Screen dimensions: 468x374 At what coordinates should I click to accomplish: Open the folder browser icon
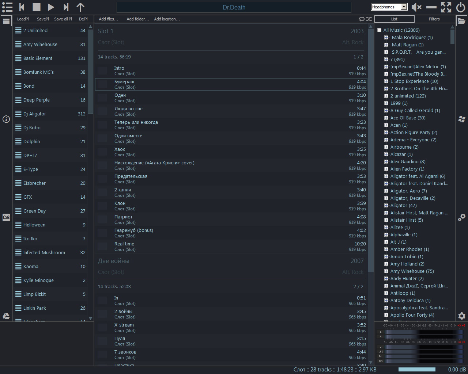pos(461,21)
